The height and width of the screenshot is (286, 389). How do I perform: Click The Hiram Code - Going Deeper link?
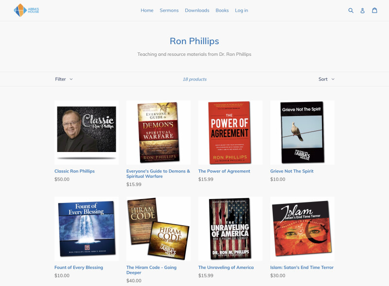151,270
